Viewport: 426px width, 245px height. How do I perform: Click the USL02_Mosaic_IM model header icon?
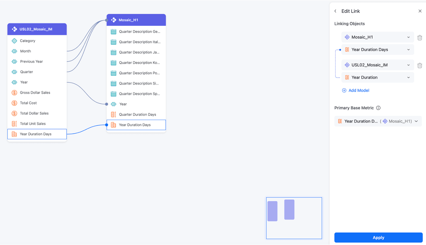(x=15, y=29)
